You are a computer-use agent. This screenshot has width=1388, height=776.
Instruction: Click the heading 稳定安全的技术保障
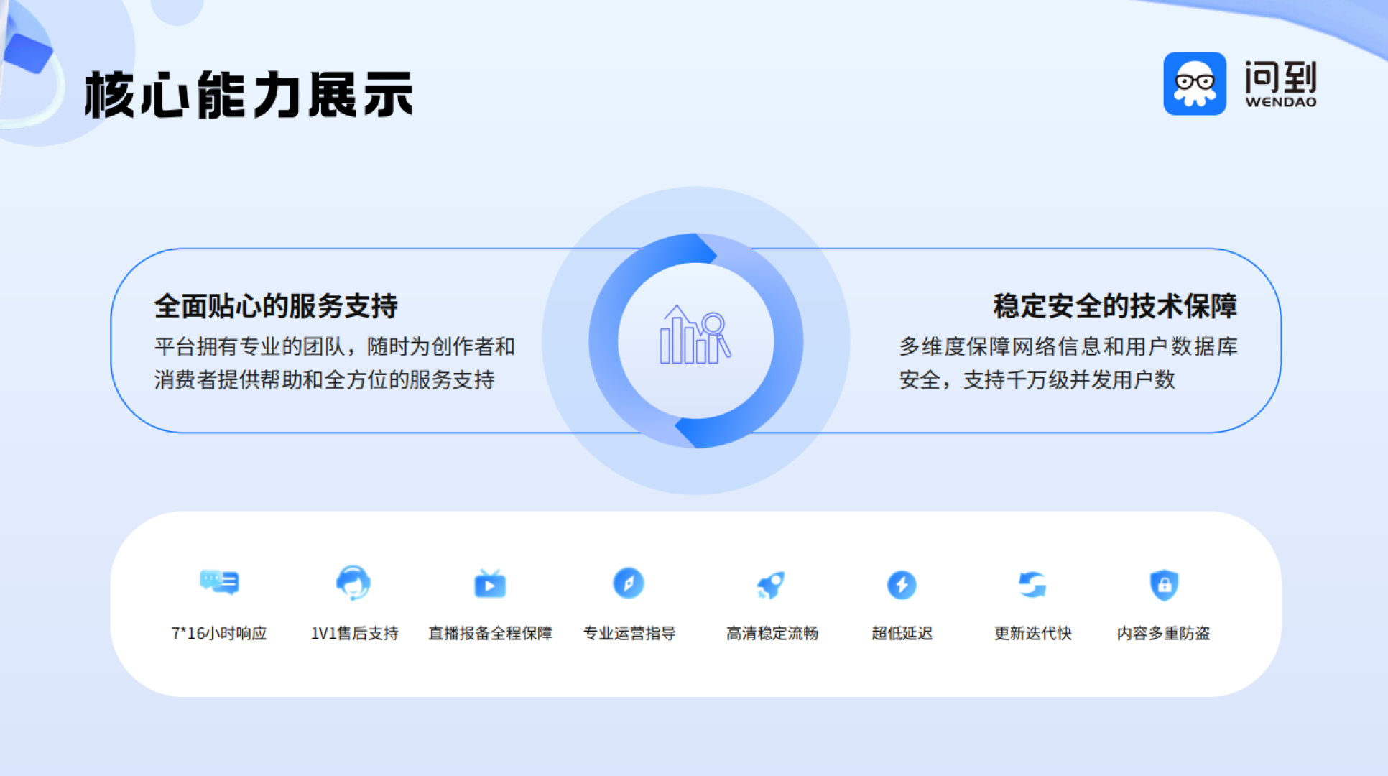click(1115, 306)
